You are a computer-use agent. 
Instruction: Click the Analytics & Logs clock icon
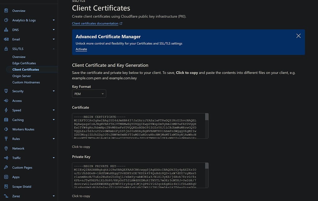[6, 20]
